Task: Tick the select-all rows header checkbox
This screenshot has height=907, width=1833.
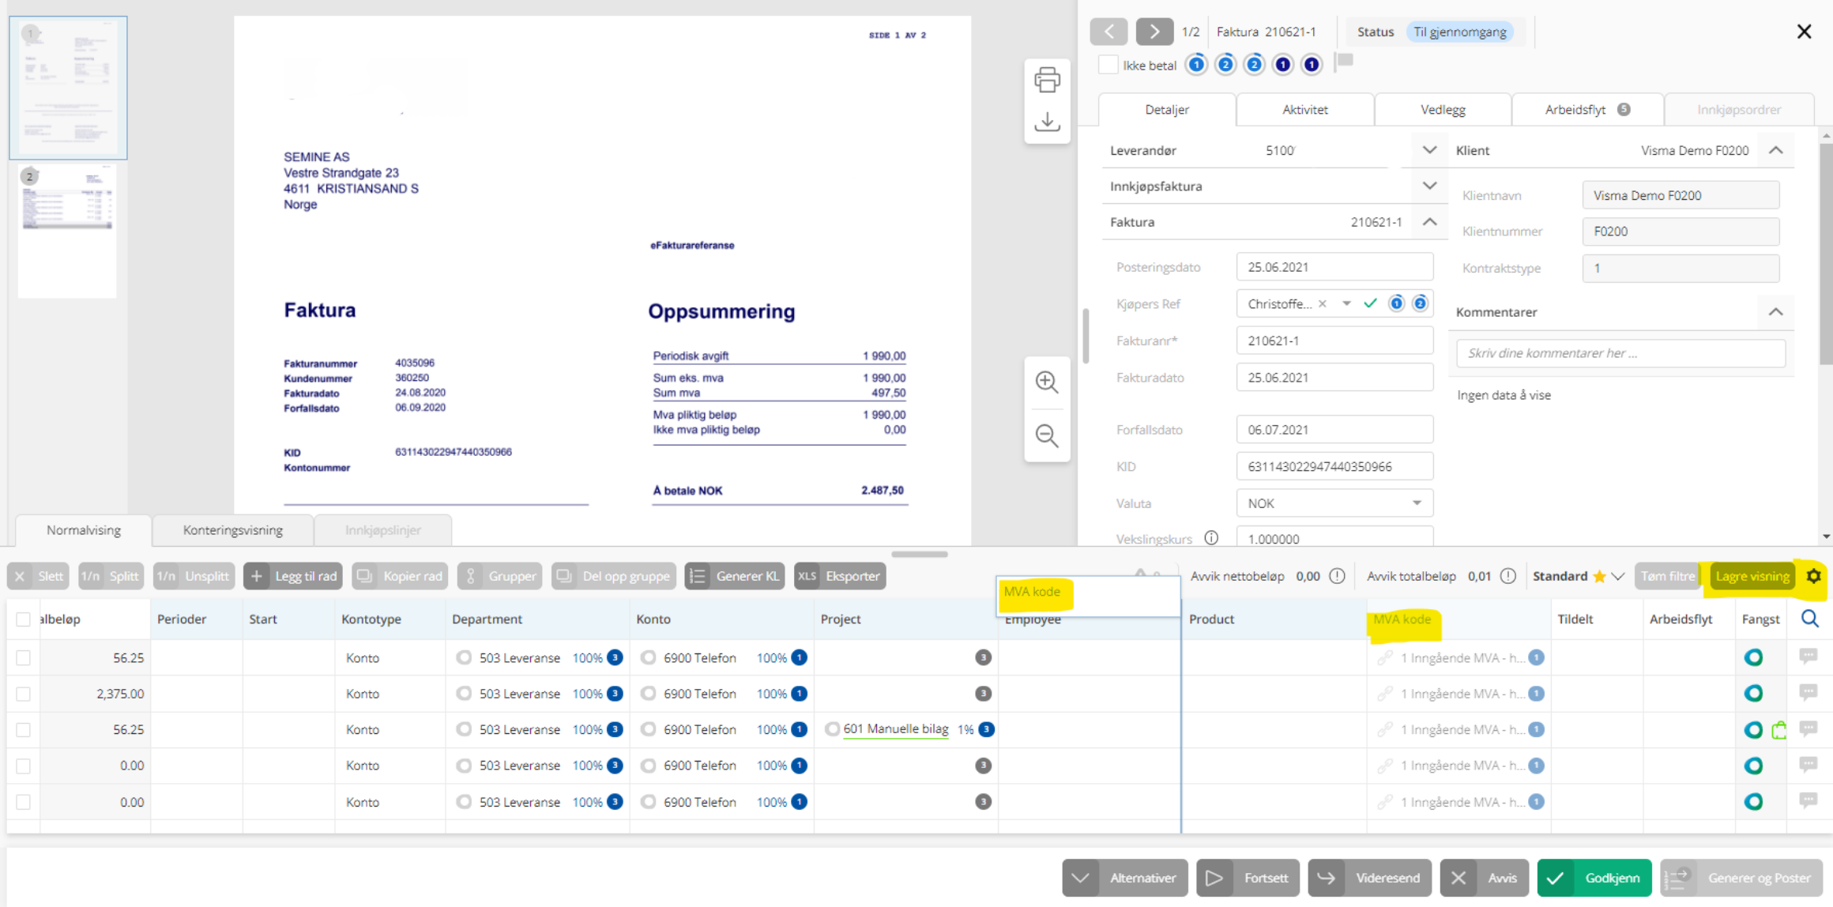Action: tap(24, 619)
